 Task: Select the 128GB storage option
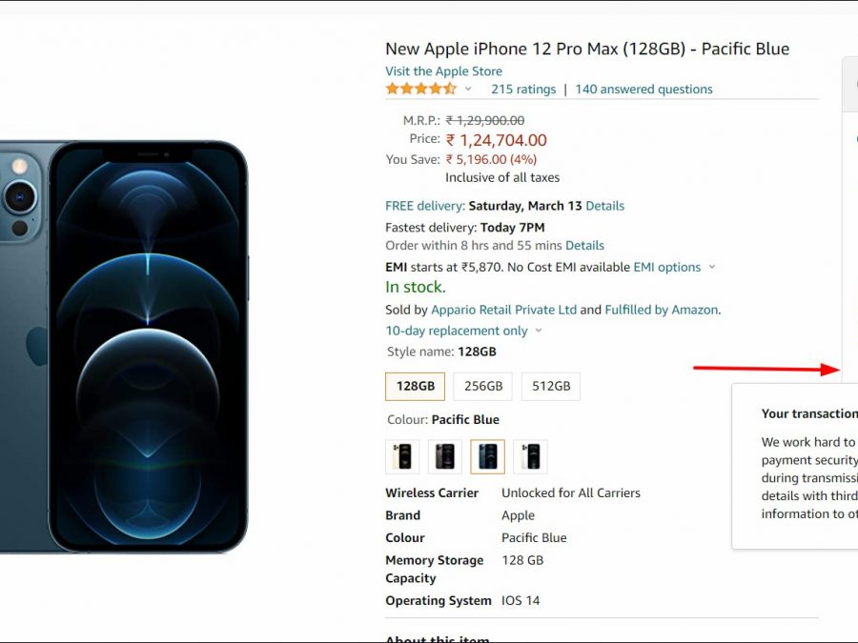[x=415, y=386]
